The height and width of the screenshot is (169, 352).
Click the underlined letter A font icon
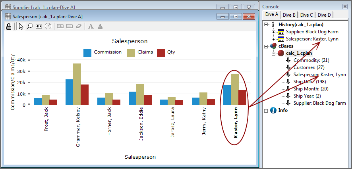point(100,27)
